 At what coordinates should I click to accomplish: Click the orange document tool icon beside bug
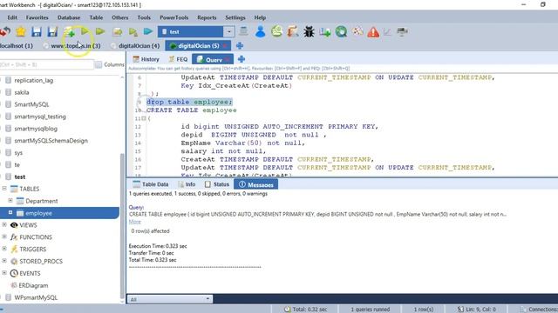[293, 31]
